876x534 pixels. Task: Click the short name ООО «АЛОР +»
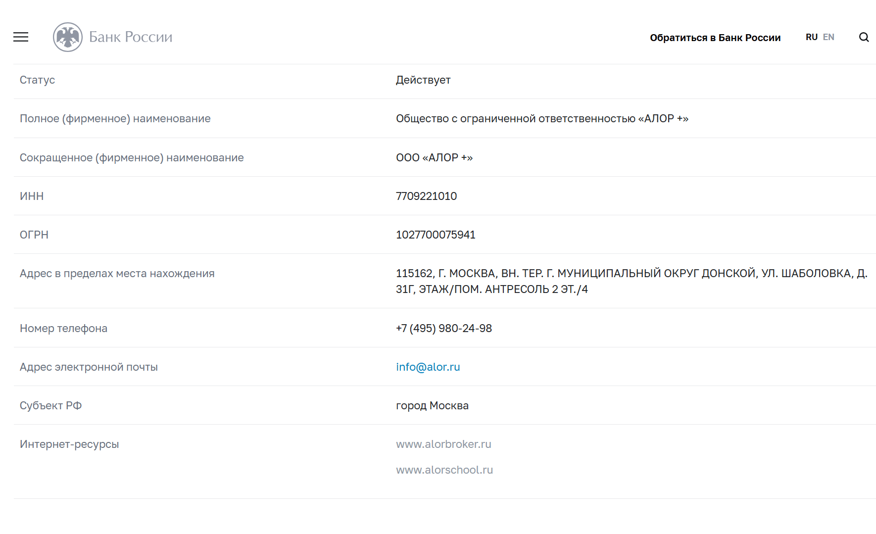click(x=434, y=157)
